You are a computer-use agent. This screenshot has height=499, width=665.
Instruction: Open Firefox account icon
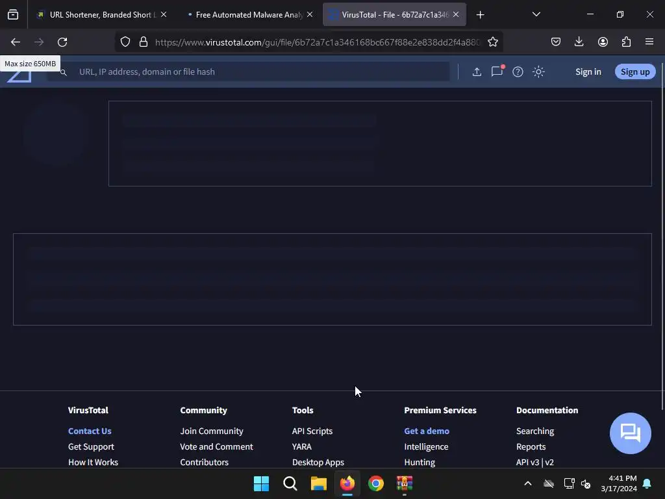[x=603, y=42]
